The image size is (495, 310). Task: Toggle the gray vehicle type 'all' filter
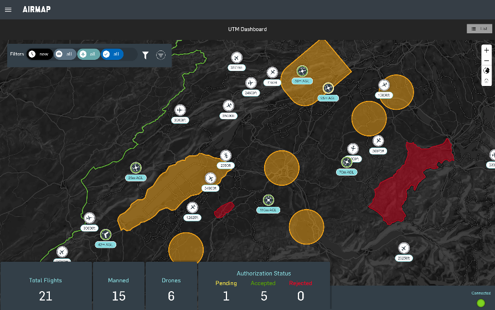click(x=65, y=54)
